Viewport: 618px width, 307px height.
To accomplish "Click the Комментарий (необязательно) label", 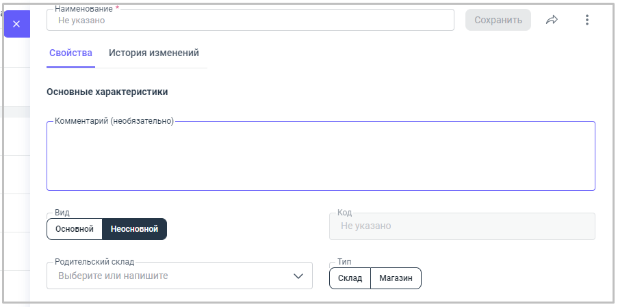I will [x=114, y=121].
